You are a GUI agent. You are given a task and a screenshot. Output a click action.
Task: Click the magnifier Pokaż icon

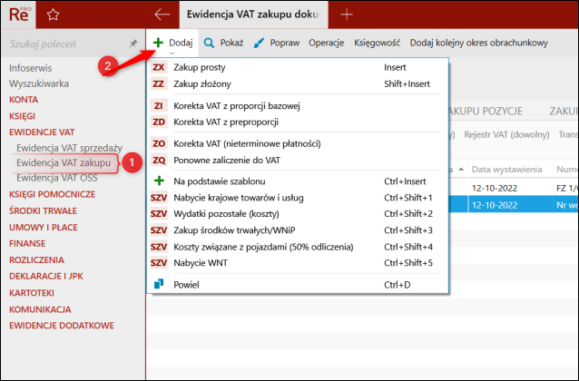coord(209,42)
